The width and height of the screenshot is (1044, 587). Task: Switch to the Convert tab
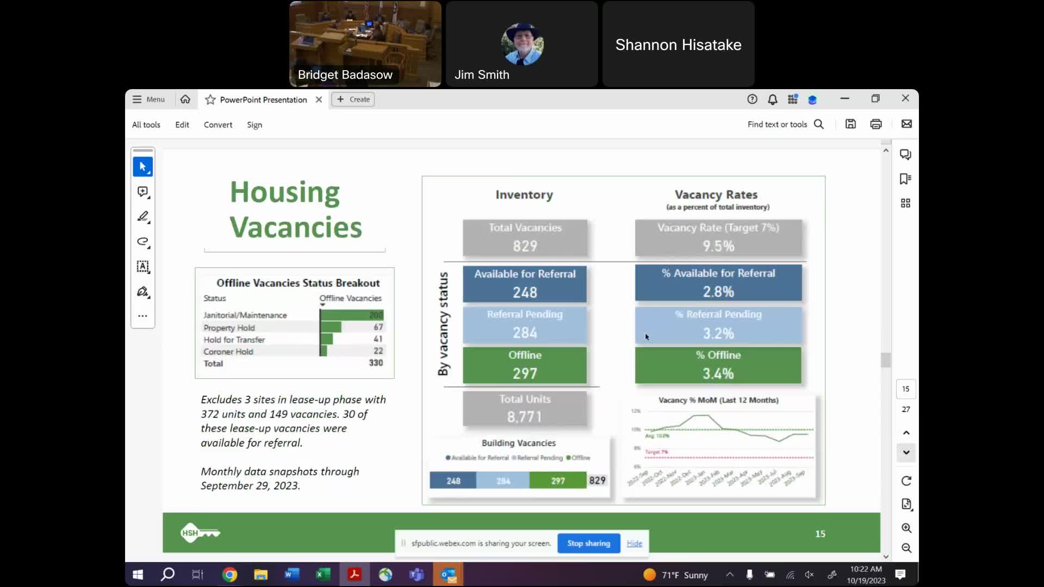pos(217,124)
